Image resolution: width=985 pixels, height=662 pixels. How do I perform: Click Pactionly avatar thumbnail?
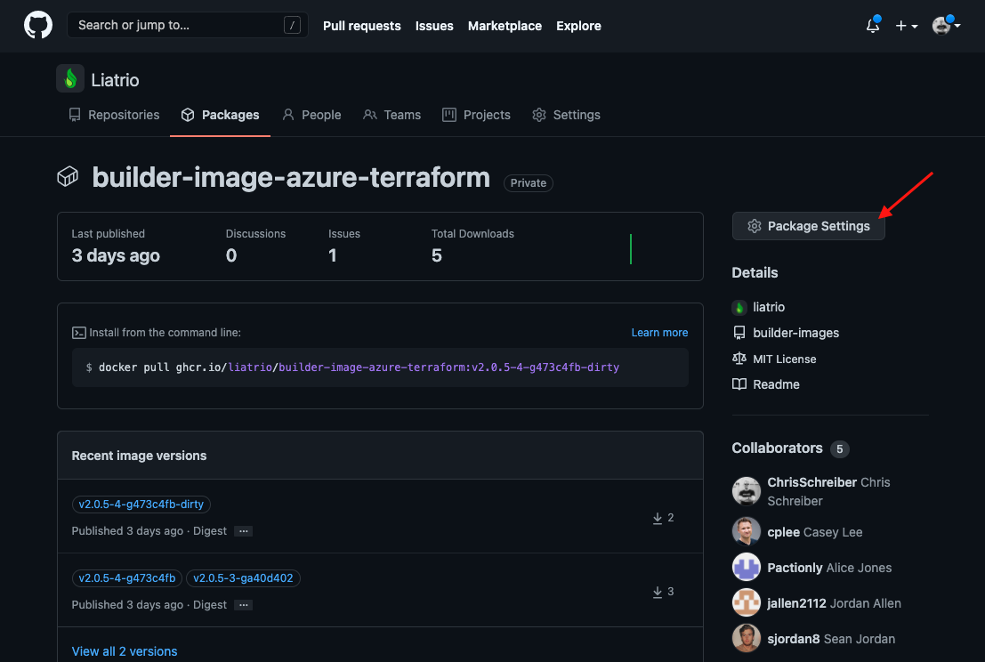pyautogui.click(x=747, y=567)
